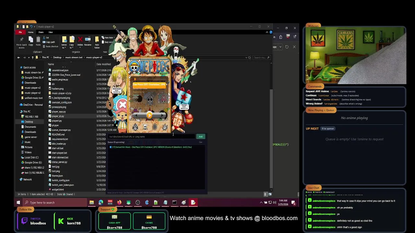Sort by the Name column header
Image resolution: width=415 pixels, height=233 pixels.
tap(51, 64)
